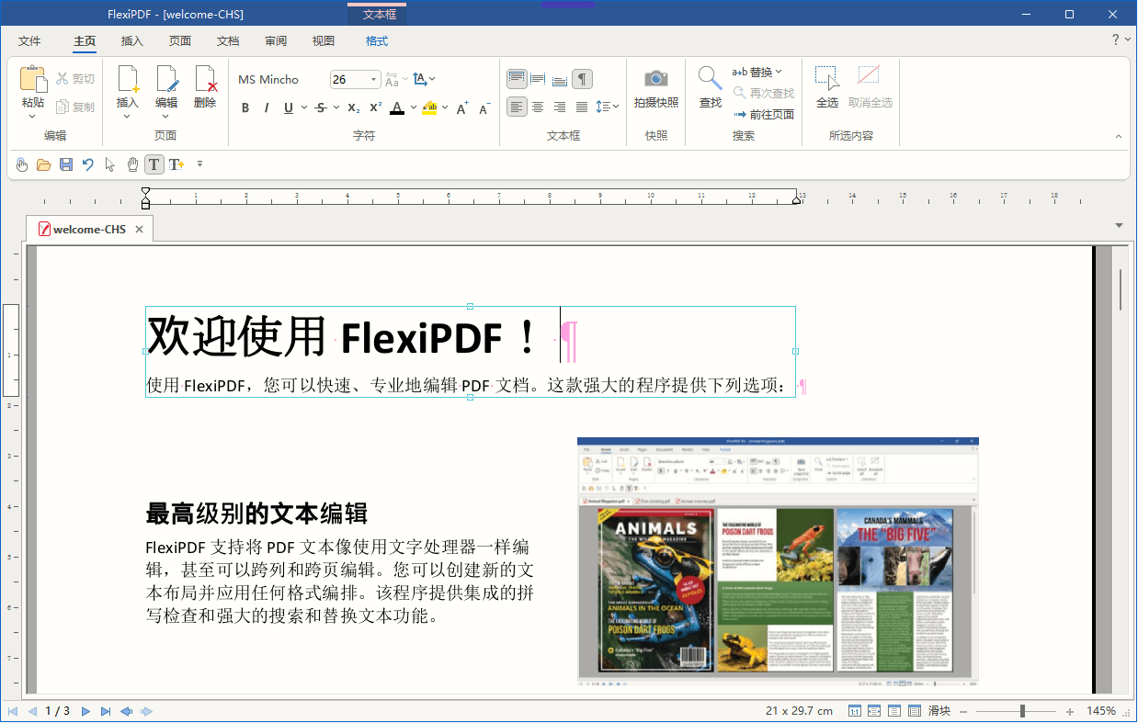1138x723 pixels.
Task: Toggle the Text edit (T) tool
Action: click(x=154, y=164)
